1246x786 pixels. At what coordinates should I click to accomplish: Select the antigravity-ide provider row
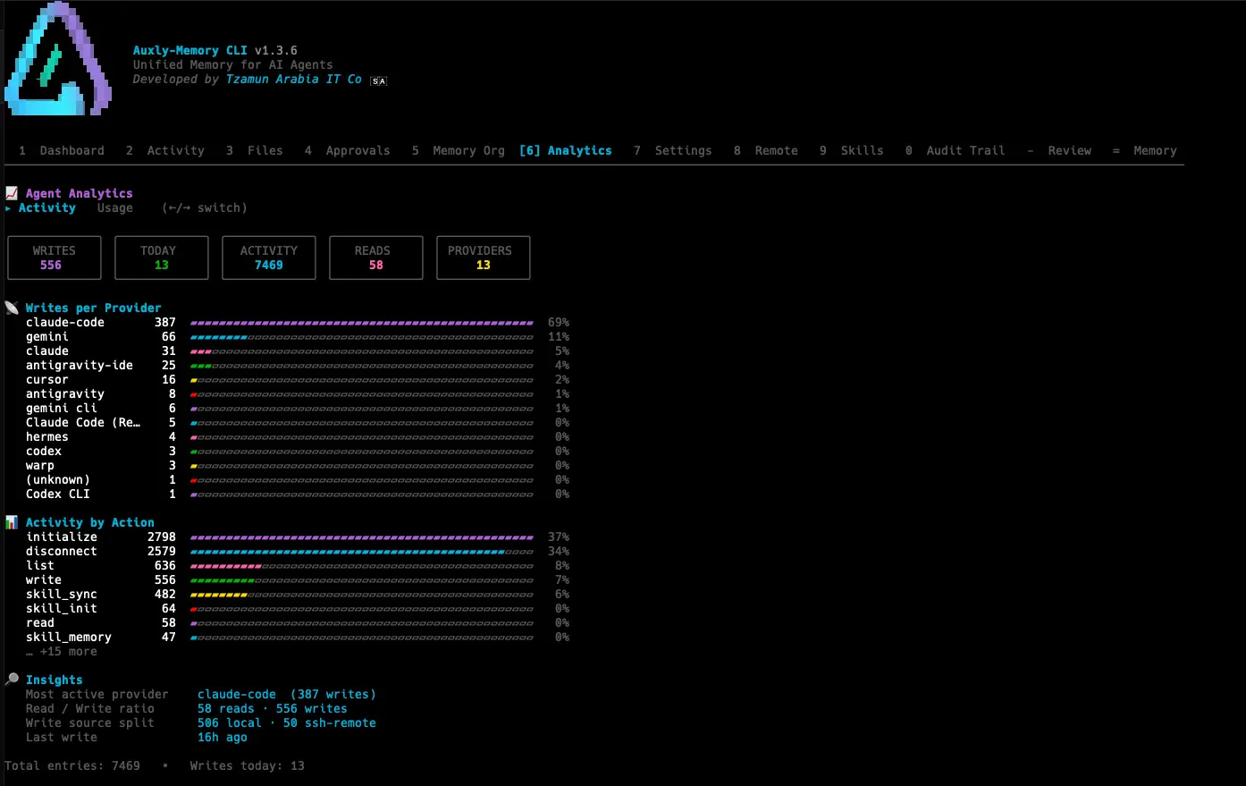tap(298, 365)
